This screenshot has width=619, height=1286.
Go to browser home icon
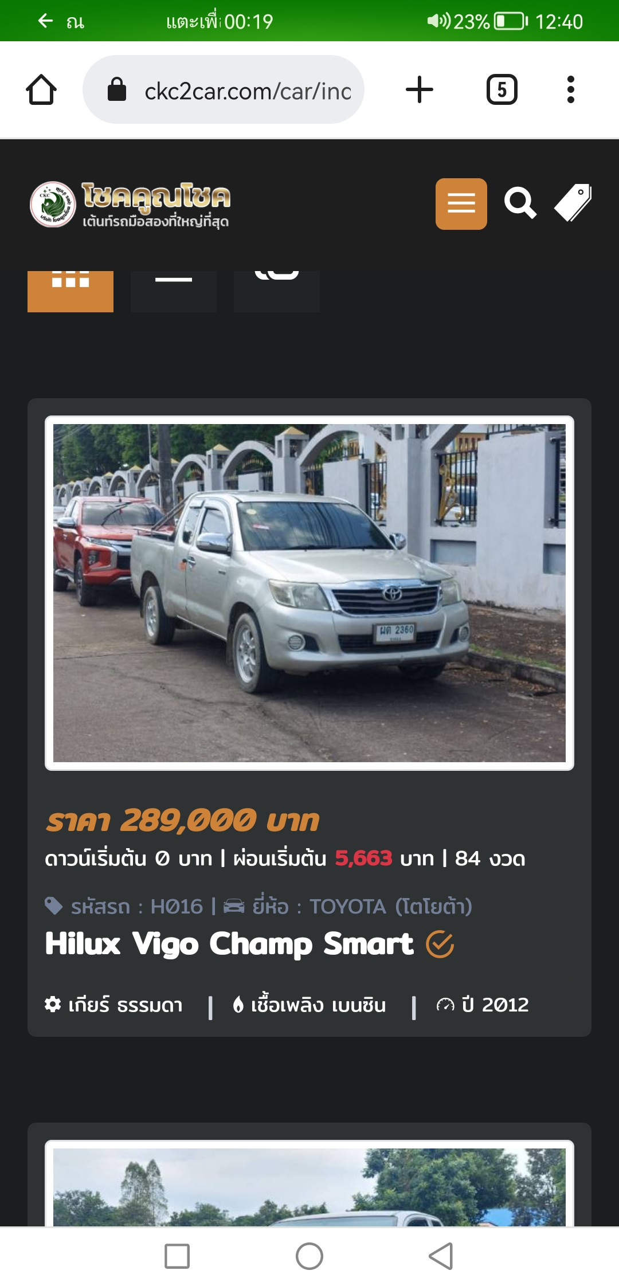click(41, 90)
